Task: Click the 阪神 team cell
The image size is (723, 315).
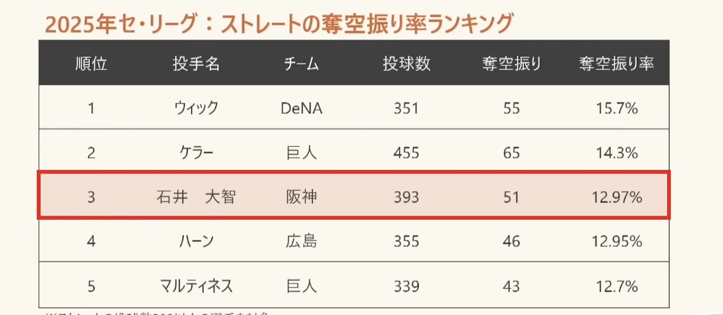Action: click(x=301, y=197)
